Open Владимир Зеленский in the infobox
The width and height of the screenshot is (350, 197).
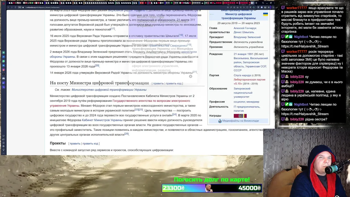pos(247,37)
